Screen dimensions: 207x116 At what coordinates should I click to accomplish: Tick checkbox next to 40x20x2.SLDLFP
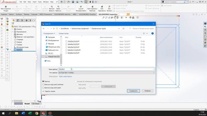pos(66,47)
